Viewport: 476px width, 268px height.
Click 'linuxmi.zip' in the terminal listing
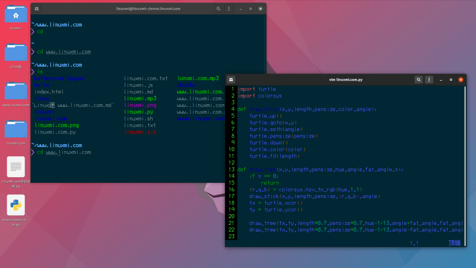140,132
